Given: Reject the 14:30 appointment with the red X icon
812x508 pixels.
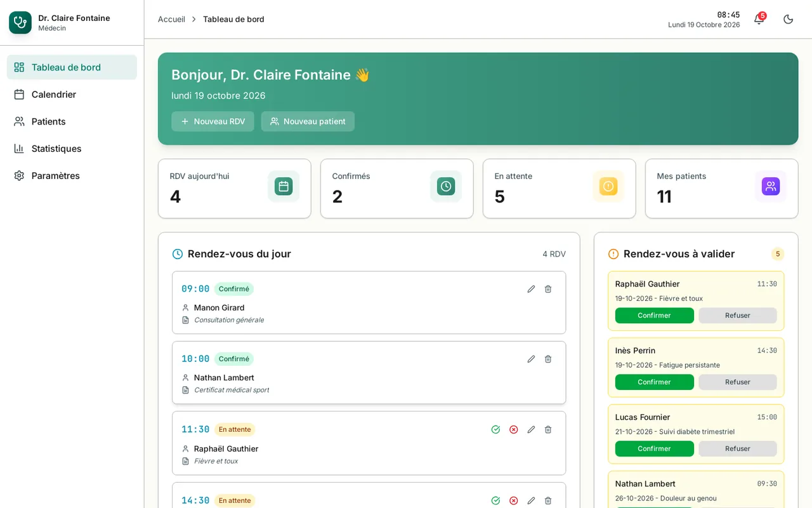Looking at the screenshot, I should click(514, 500).
